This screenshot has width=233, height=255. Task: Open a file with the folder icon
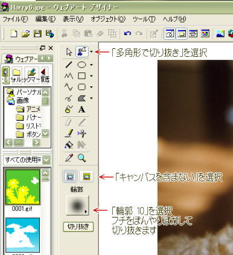(25, 33)
